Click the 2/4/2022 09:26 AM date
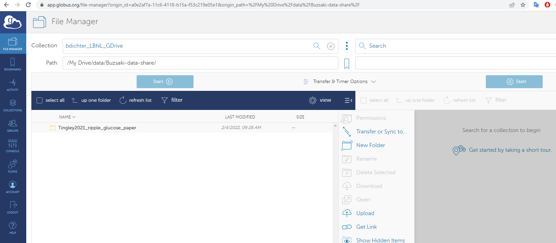Image resolution: width=556 pixels, height=243 pixels. click(x=241, y=128)
